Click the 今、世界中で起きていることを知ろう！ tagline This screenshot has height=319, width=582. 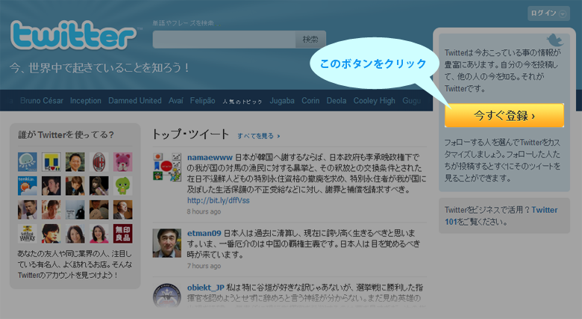coord(100,68)
